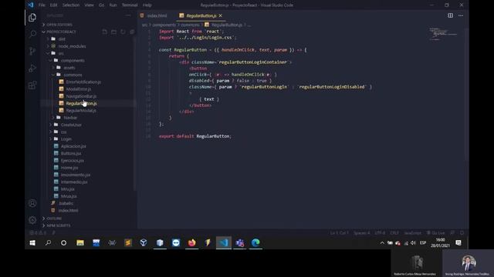The height and width of the screenshot is (277, 494).
Task: Click Go Live in status bar
Action: (x=435, y=232)
